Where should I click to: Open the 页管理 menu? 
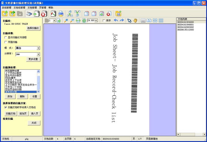[43, 8]
